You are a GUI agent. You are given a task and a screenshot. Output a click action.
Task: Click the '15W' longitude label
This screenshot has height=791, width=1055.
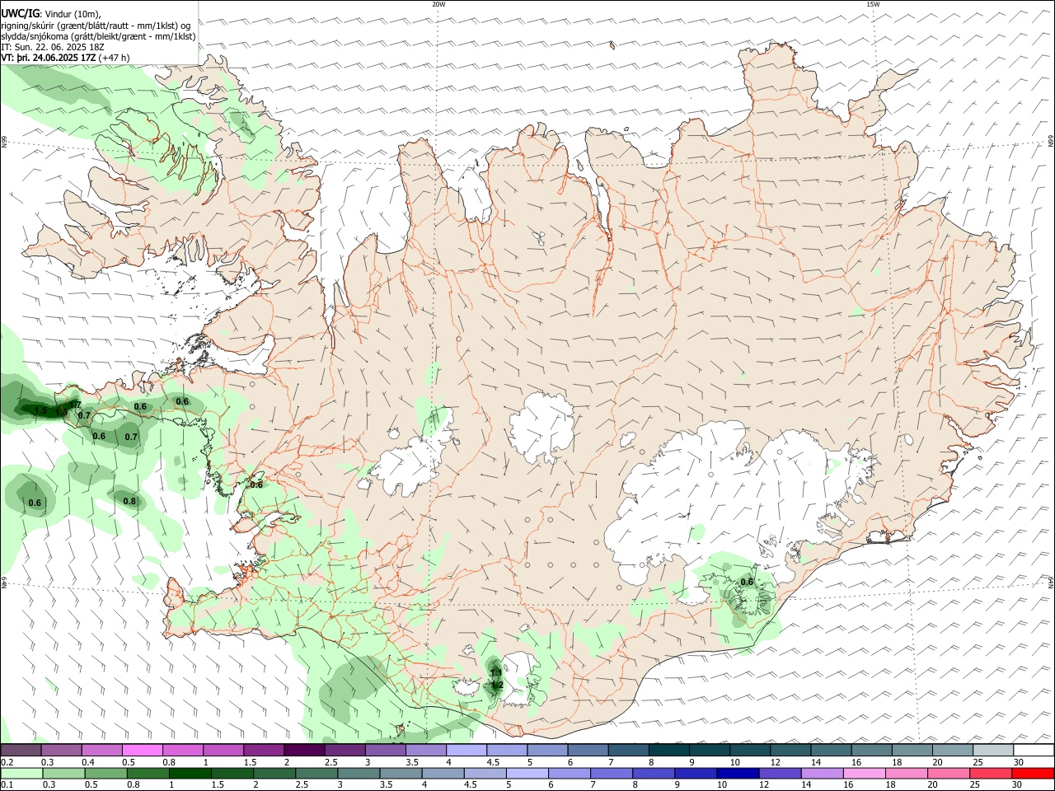[873, 4]
